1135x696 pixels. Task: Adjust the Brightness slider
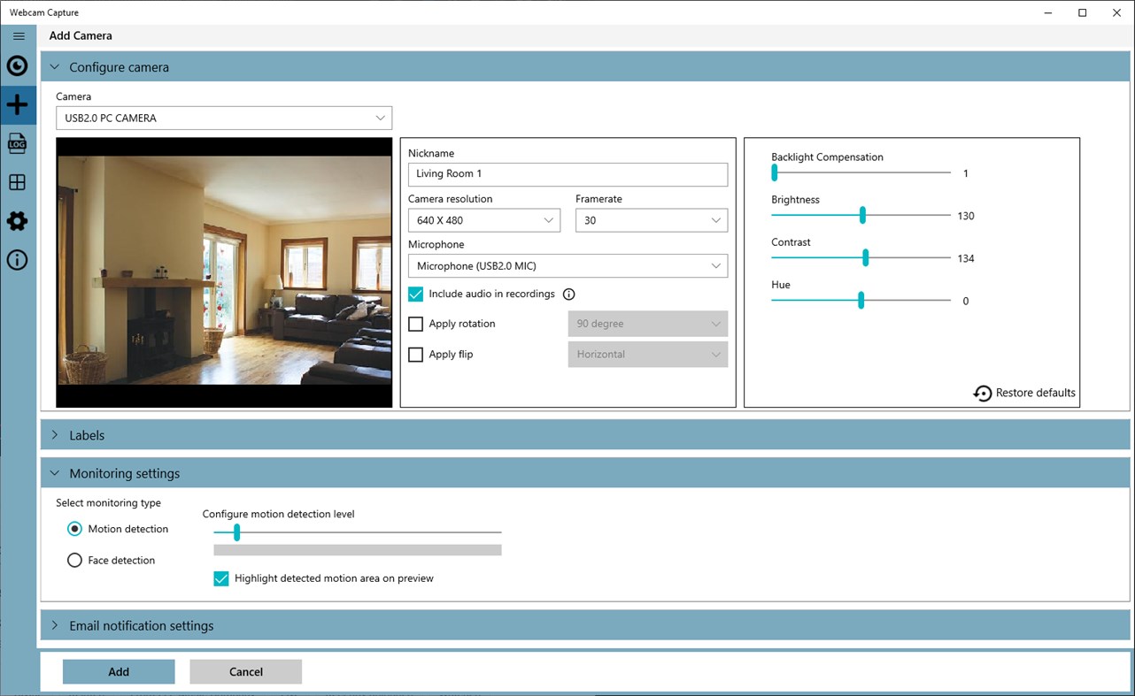click(861, 214)
